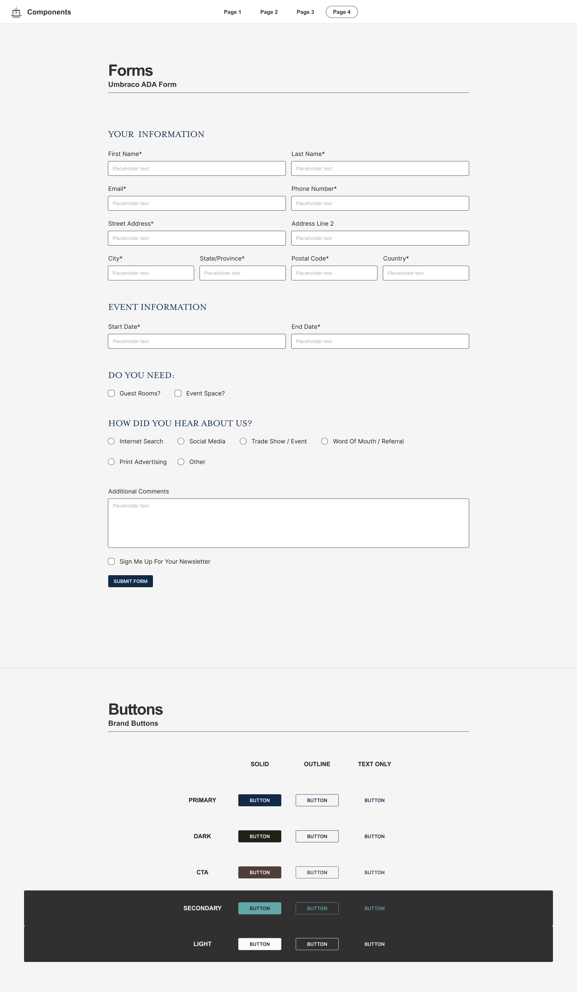Screen dimensions: 577x992
Task: Focus the Start Date field
Action: pos(197,341)
